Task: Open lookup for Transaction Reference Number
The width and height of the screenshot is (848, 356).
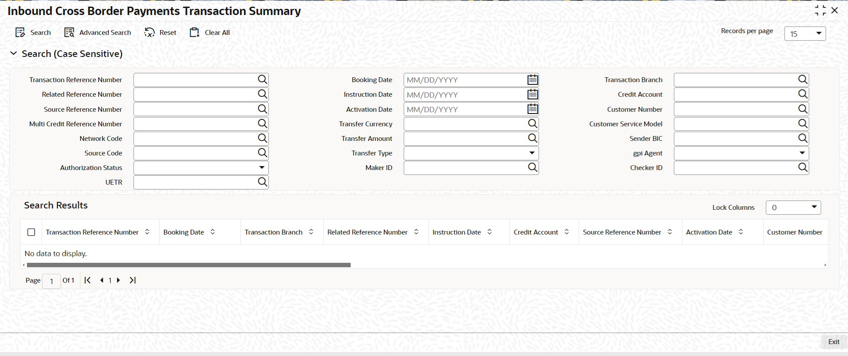Action: click(x=262, y=80)
